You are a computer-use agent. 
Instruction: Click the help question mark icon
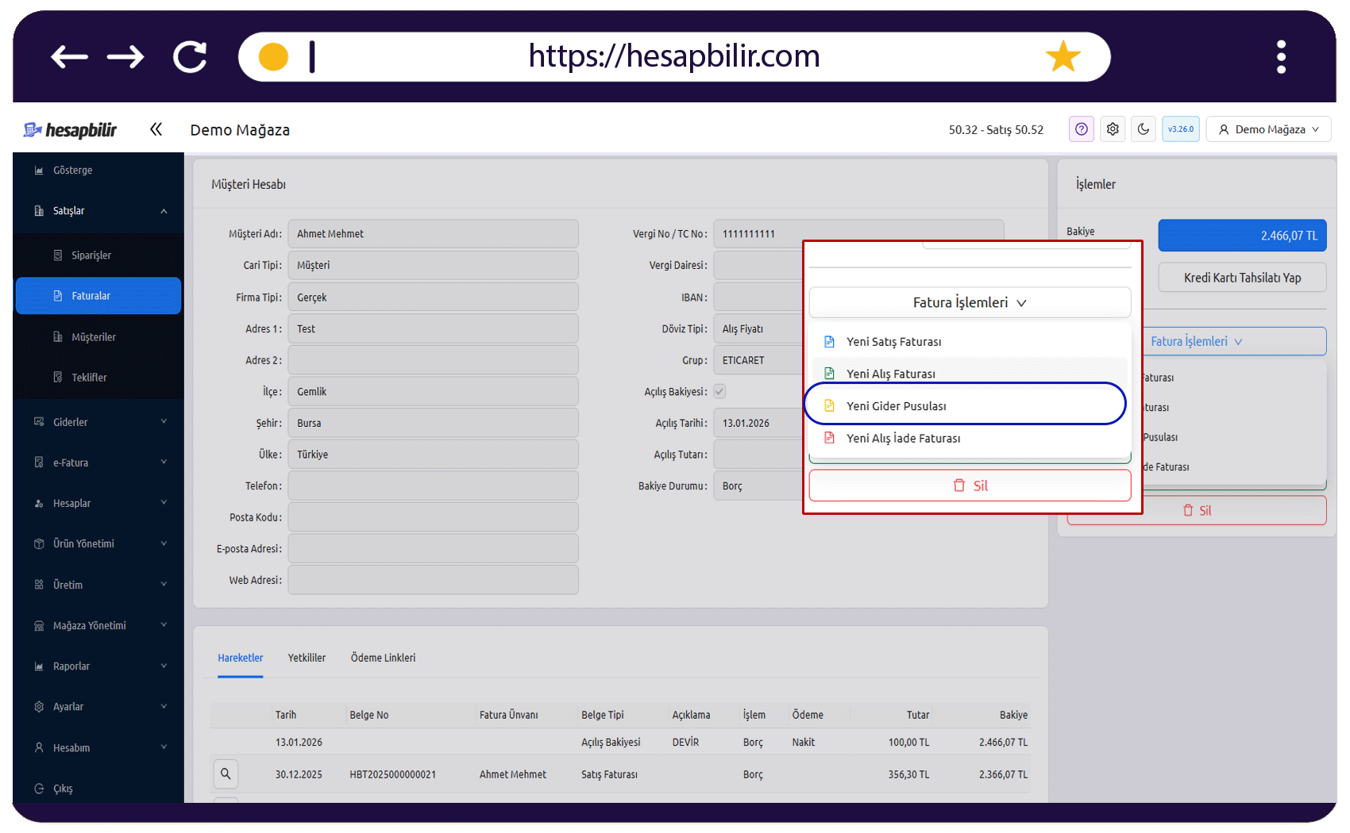[x=1081, y=129]
